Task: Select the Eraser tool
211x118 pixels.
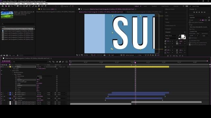Action: point(39,6)
